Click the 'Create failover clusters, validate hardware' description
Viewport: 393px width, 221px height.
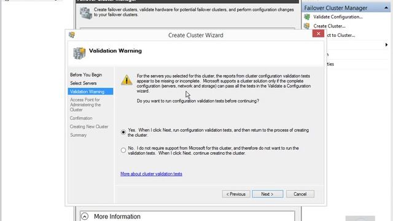coord(194,12)
